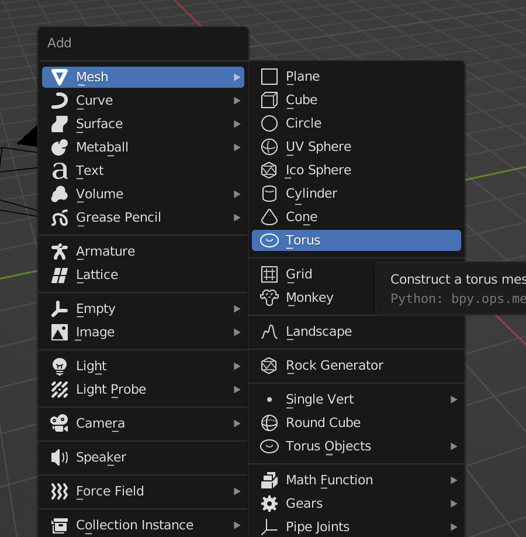Open the Mesh submenu entry
This screenshot has height=537, width=526.
(x=143, y=77)
